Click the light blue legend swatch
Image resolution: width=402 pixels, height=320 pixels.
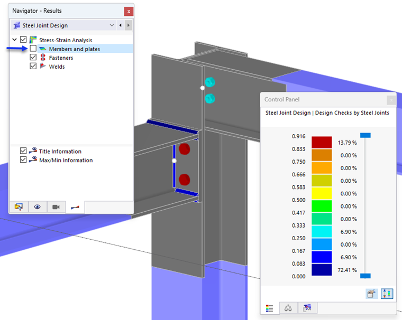point(322,244)
